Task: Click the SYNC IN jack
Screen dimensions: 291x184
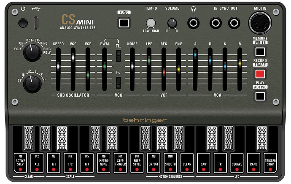Action: (x=216, y=23)
